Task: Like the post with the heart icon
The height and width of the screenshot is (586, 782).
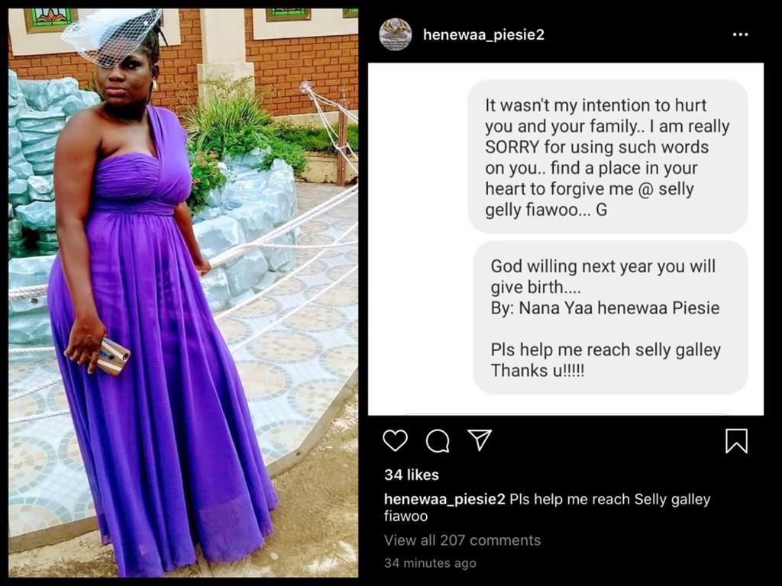Action: pos(395,440)
